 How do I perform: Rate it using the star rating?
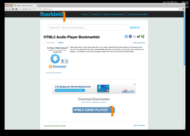pos(50,42)
